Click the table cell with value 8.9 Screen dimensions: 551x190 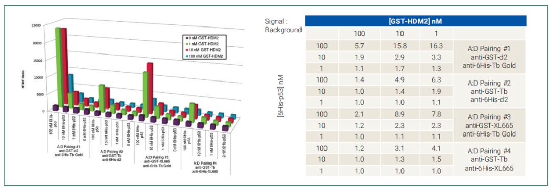click(x=400, y=114)
